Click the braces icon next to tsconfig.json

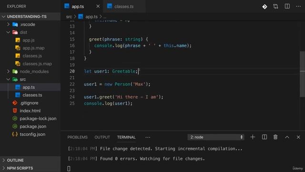[15, 134]
